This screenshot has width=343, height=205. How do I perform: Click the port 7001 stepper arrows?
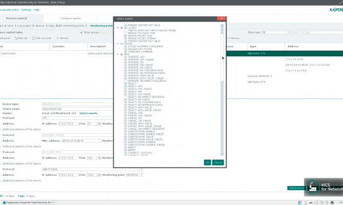(x=99, y=175)
